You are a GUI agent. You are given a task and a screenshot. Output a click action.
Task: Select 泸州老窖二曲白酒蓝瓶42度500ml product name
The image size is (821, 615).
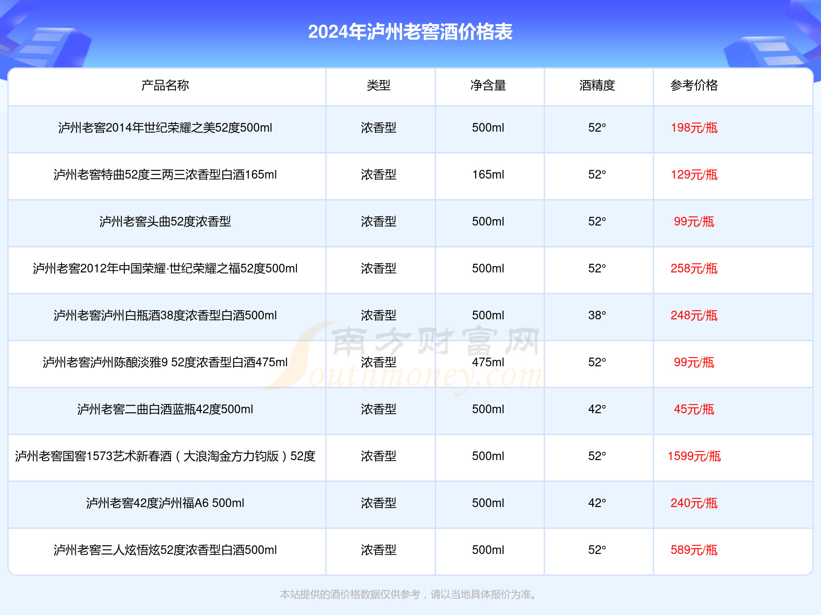(x=165, y=409)
